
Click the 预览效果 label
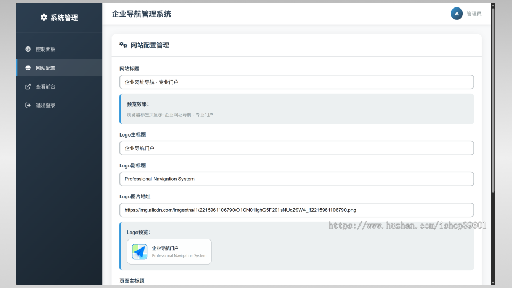click(x=138, y=104)
